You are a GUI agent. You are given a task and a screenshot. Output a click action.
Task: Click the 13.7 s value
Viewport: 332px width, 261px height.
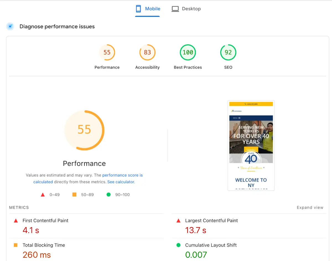click(196, 230)
